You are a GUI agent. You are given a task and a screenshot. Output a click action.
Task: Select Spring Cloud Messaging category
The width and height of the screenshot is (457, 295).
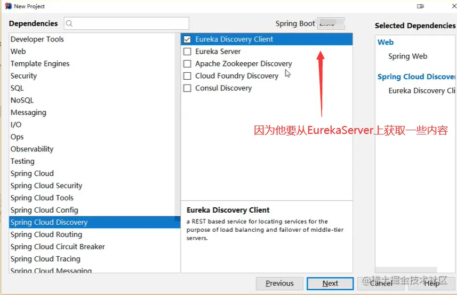pos(92,269)
